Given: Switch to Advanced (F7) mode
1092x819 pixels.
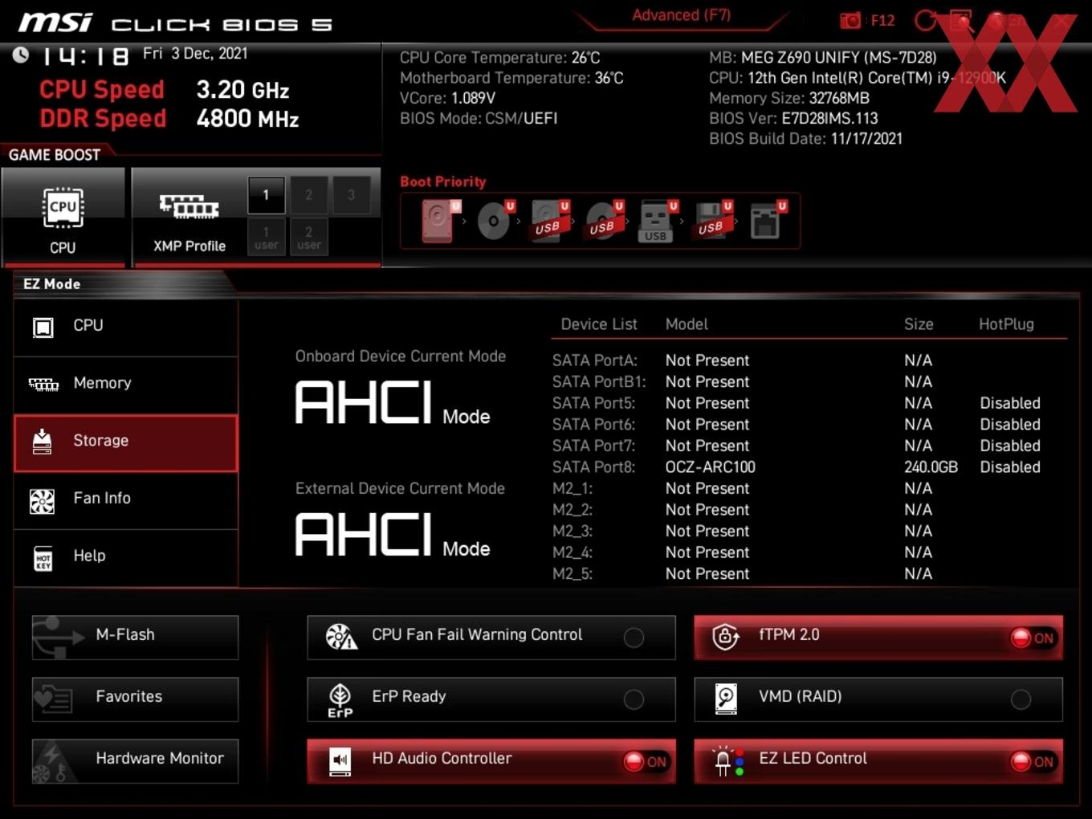Looking at the screenshot, I should click(x=681, y=15).
